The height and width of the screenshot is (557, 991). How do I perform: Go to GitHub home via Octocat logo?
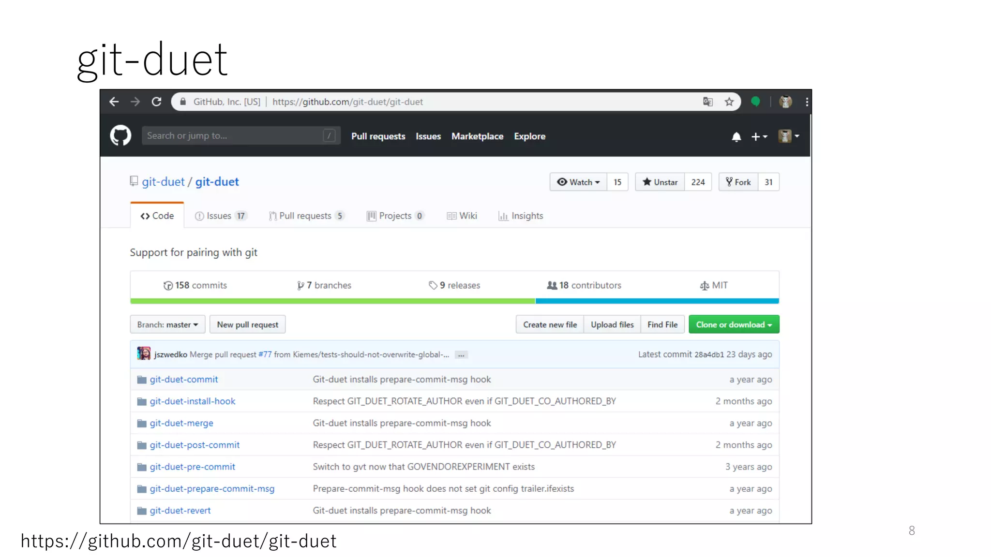coord(120,135)
